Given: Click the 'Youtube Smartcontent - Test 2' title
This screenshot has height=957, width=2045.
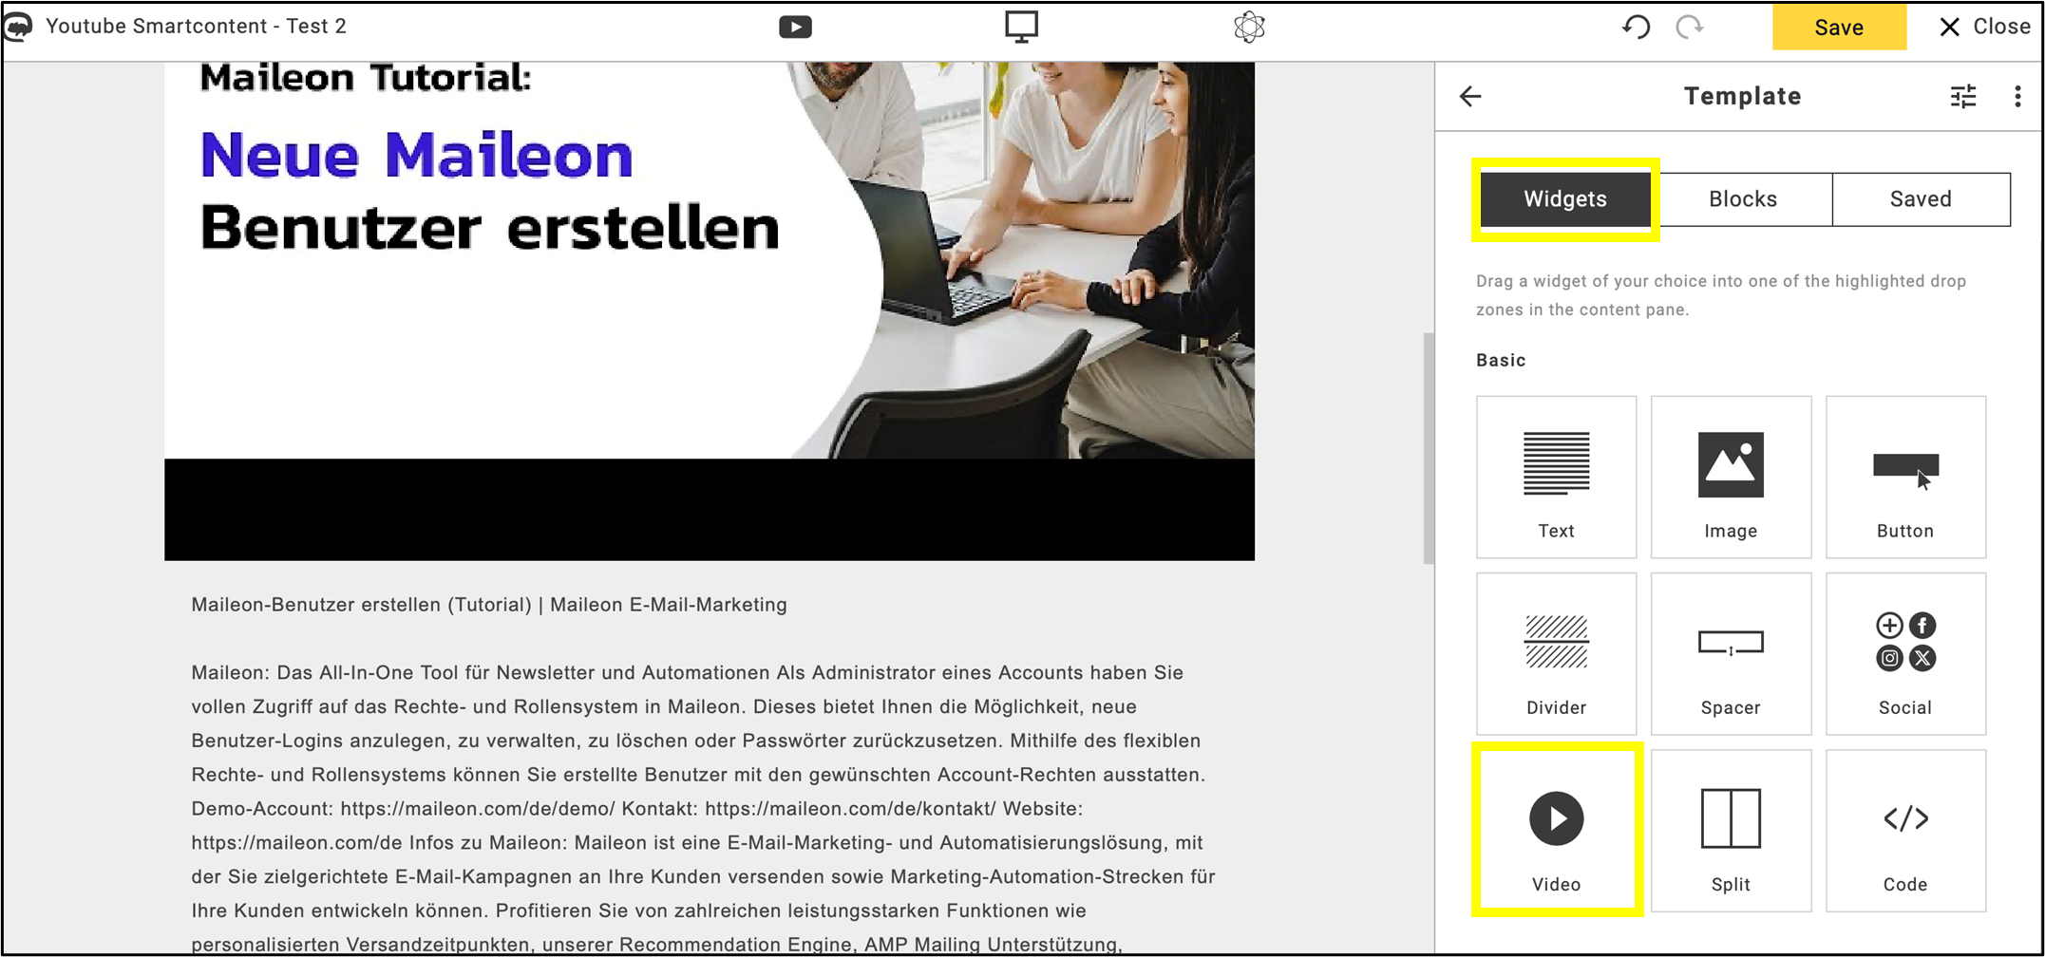Looking at the screenshot, I should click(196, 27).
